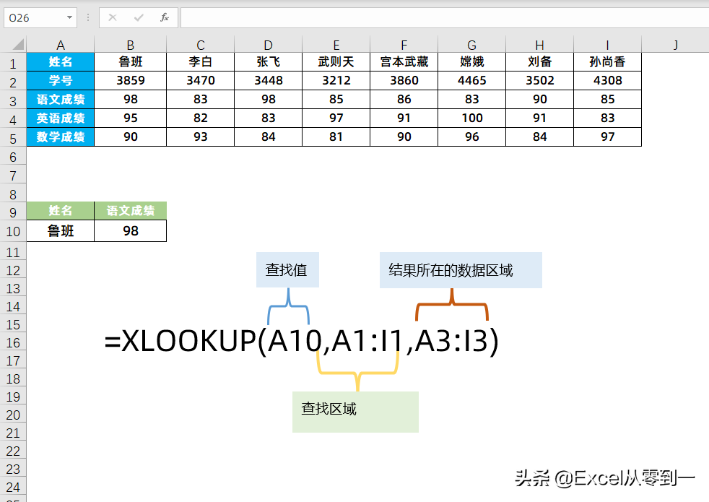
Task: Click cell E1 containing 武则天
Action: click(x=336, y=62)
